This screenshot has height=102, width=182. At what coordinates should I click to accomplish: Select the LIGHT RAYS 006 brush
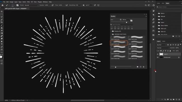[x=136, y=48]
